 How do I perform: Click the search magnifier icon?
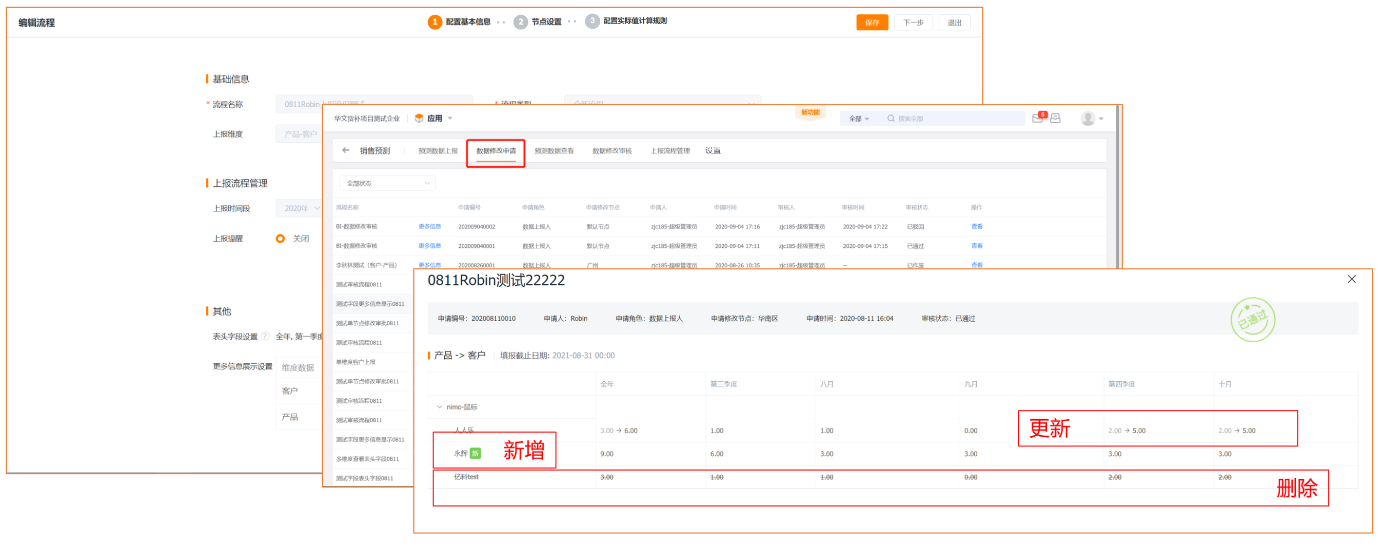(x=891, y=118)
